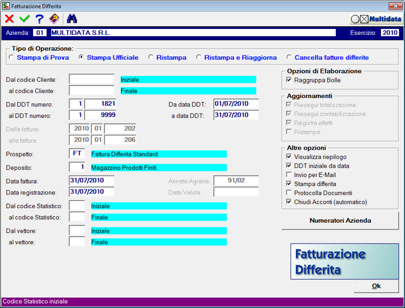Click the Dal codice Cliente input
Screen dimensions: 405x308
point(92,79)
